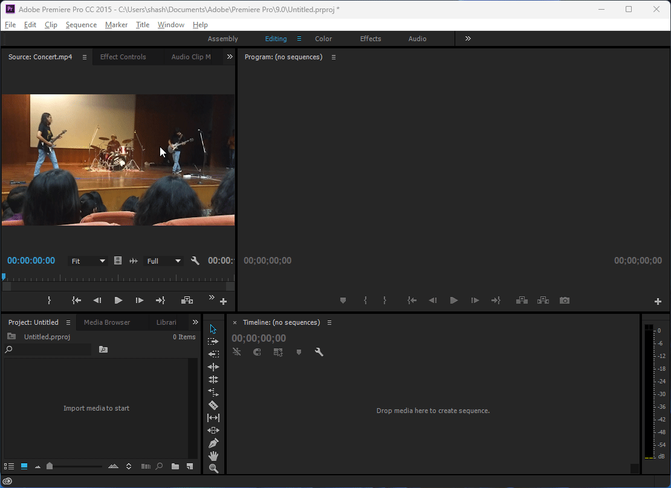Screen dimensions: 671x488
Task: Select the Razor tool
Action: click(x=213, y=405)
